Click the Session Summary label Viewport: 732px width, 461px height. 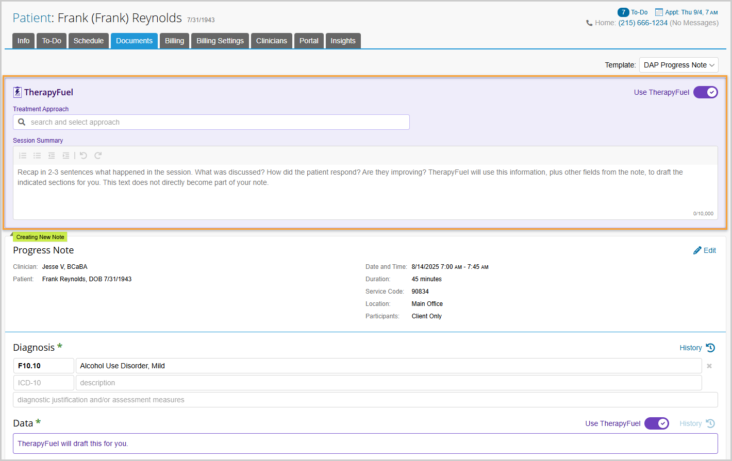(x=38, y=141)
